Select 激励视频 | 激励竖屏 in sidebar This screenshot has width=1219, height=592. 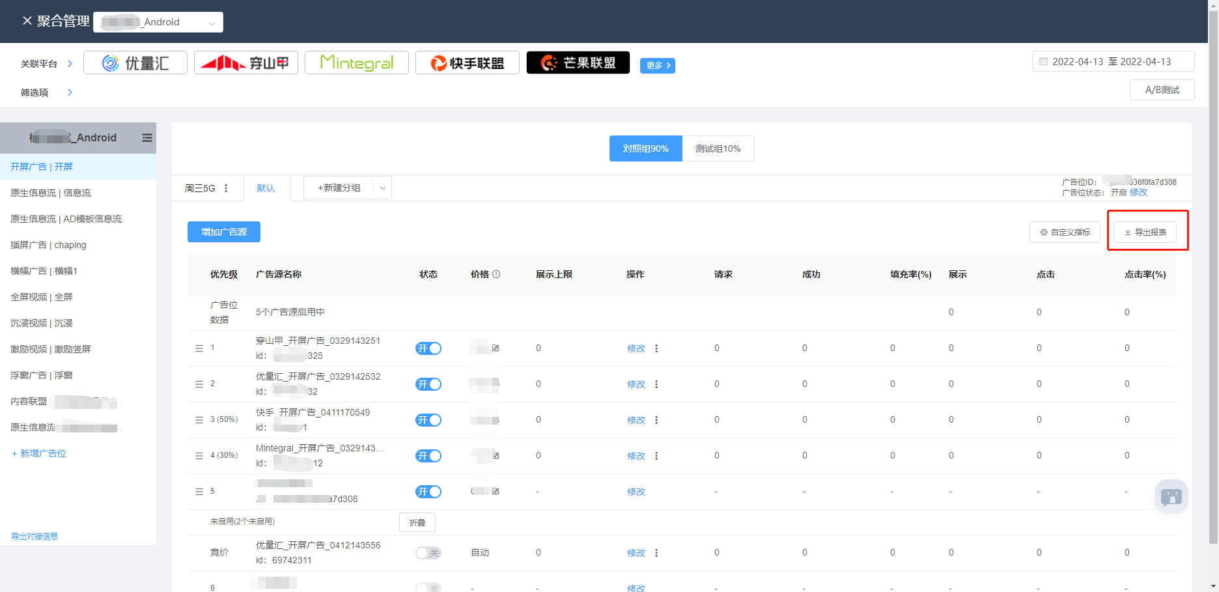78,349
